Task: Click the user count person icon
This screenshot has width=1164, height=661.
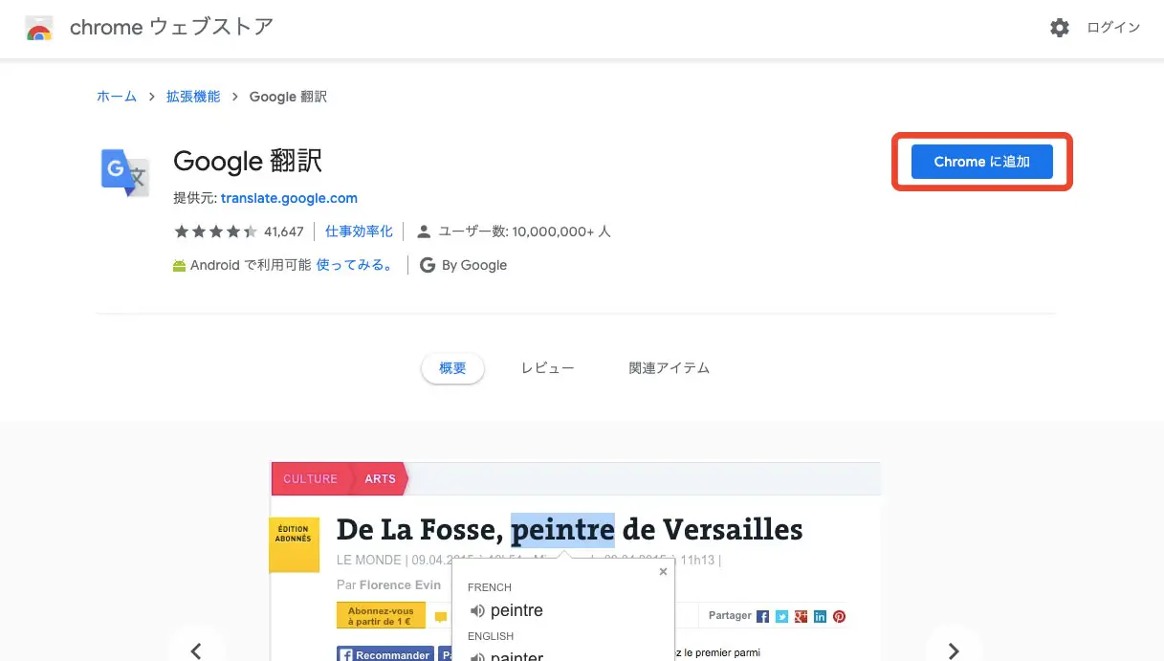Action: pos(424,231)
